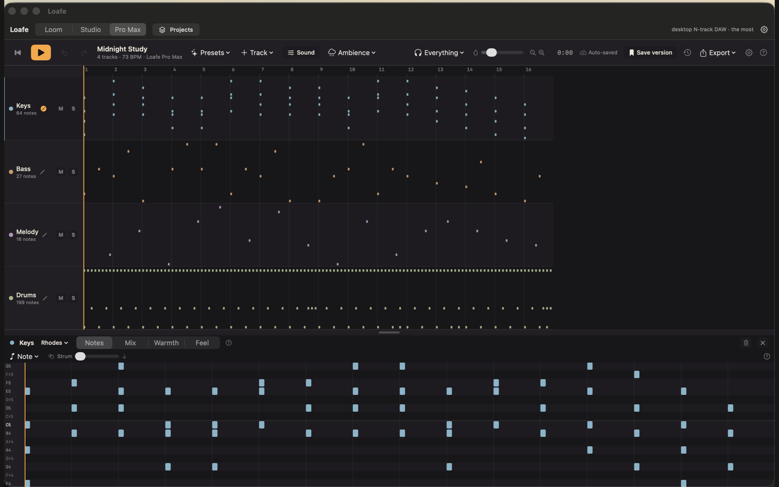Solo the Drums track
779x487 pixels.
click(73, 298)
